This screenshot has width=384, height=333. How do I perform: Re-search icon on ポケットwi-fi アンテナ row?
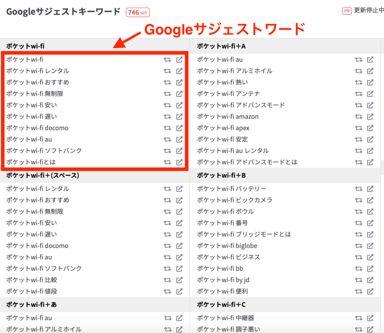tap(358, 94)
